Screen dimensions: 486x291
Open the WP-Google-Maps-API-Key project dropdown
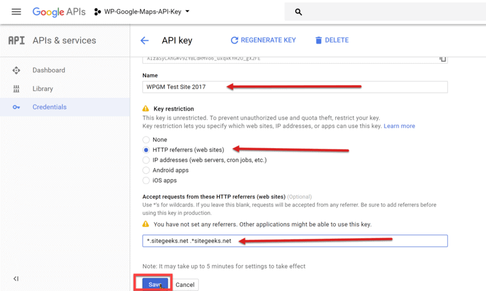142,12
